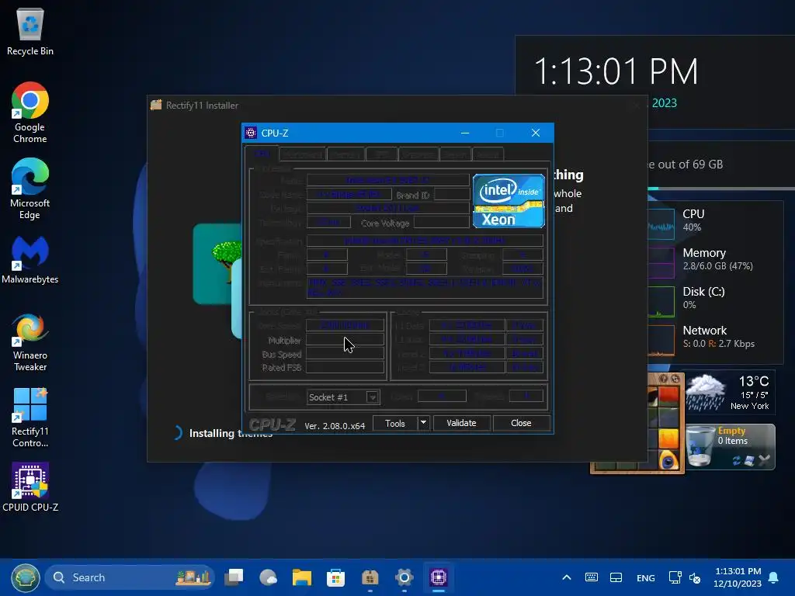Screen dimensions: 795x596
Task: Click the Tools button in CPU-Z
Action: click(x=395, y=423)
